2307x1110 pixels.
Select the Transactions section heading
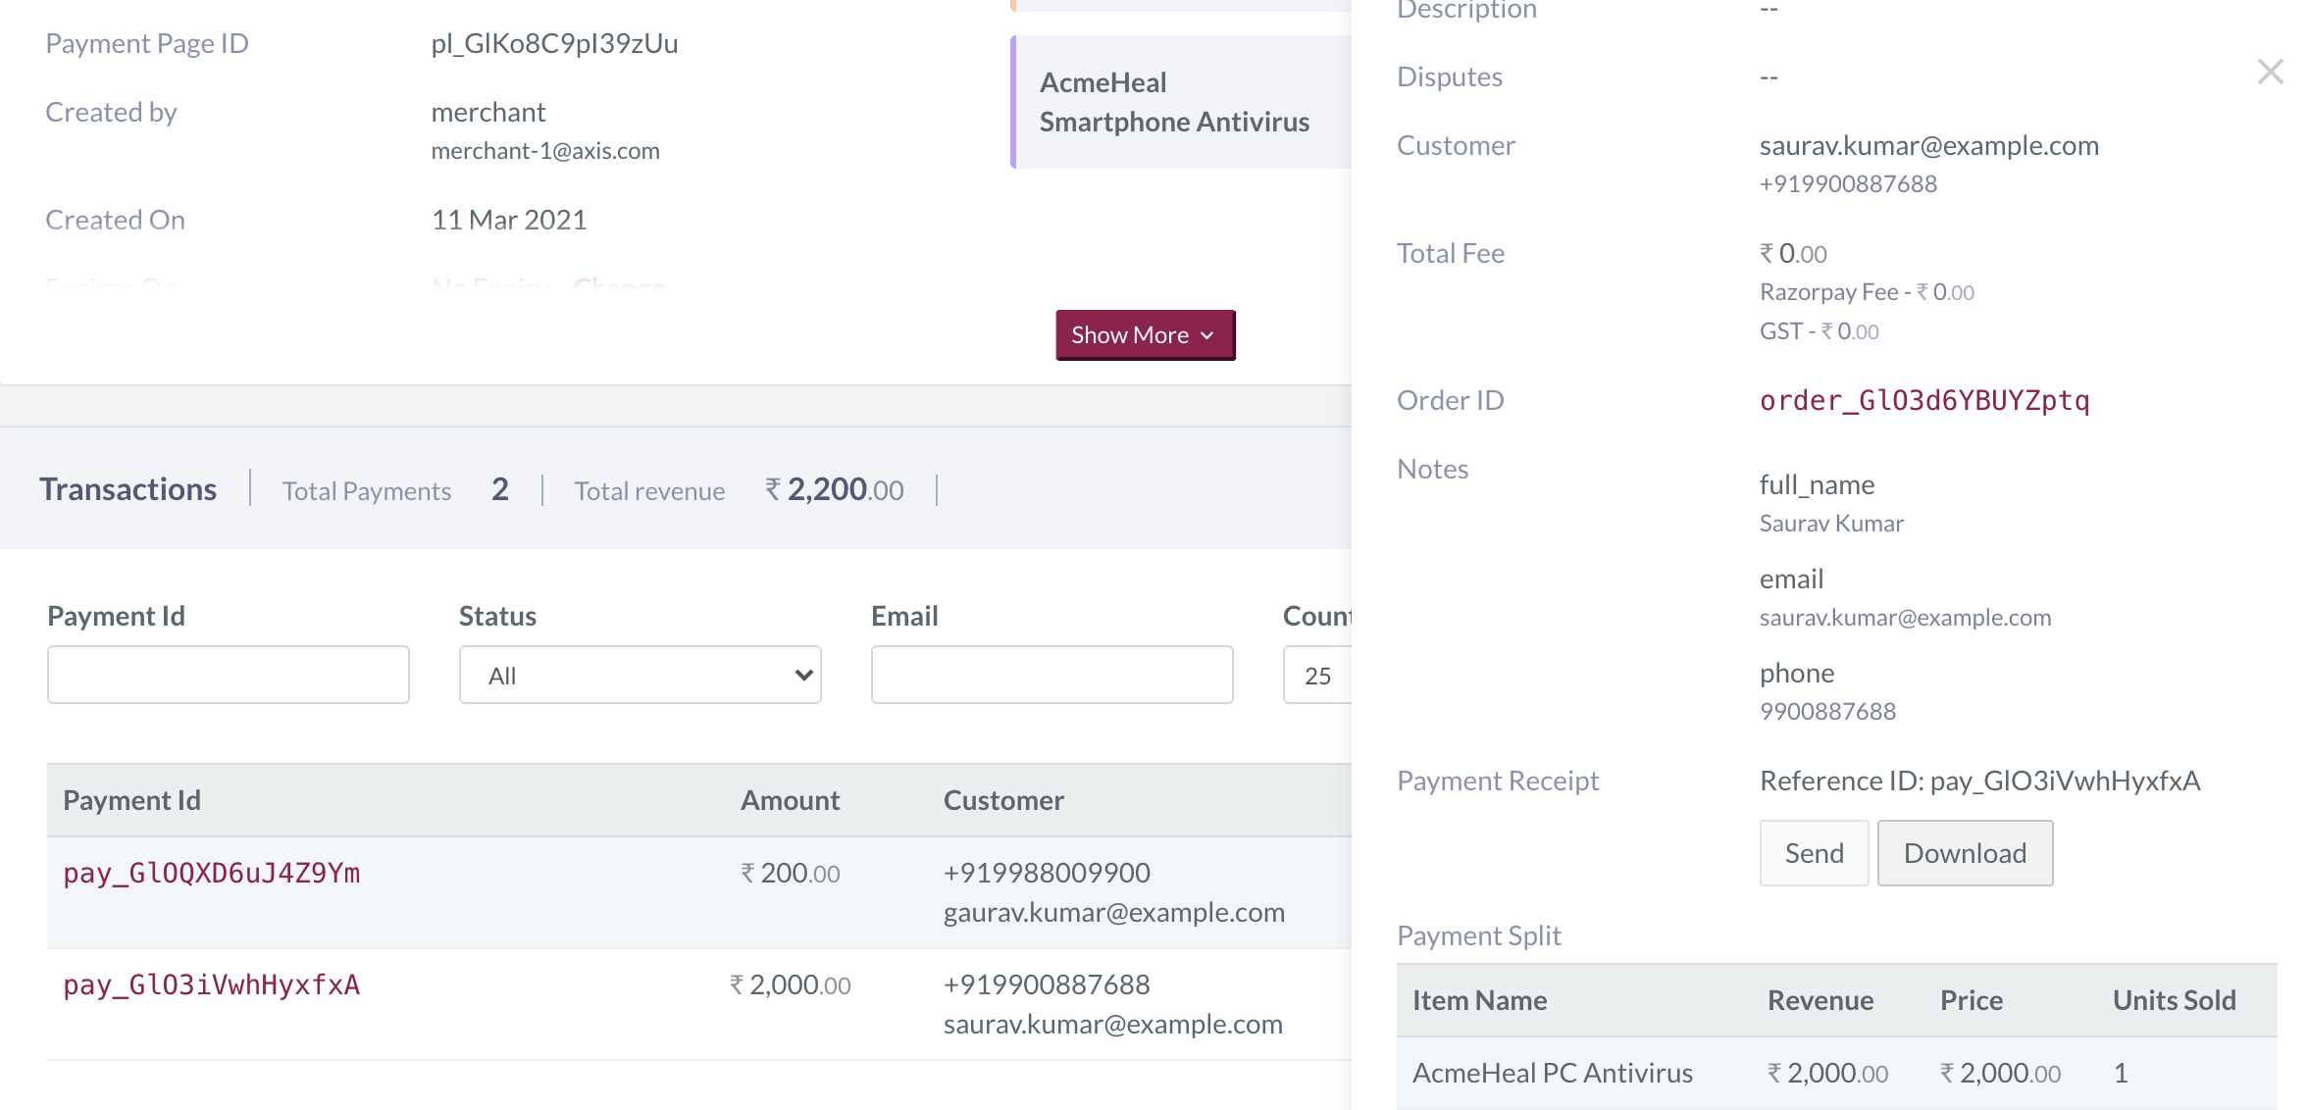point(128,488)
